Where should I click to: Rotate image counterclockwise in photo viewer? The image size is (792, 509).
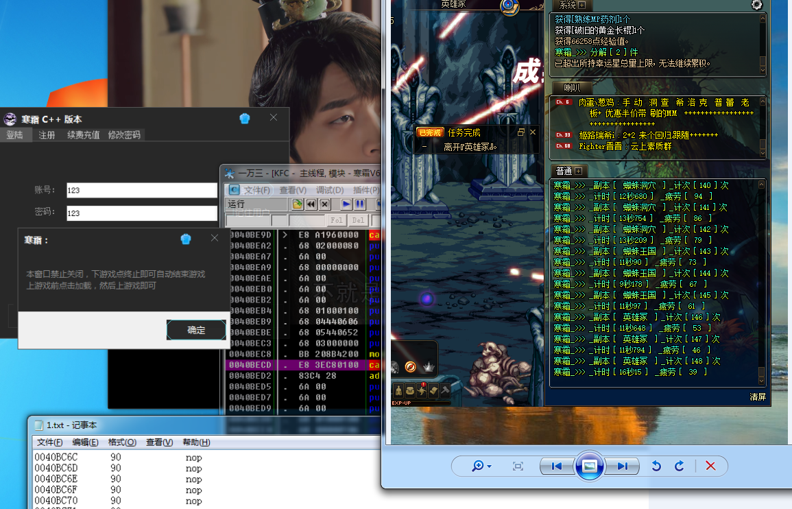tap(656, 466)
